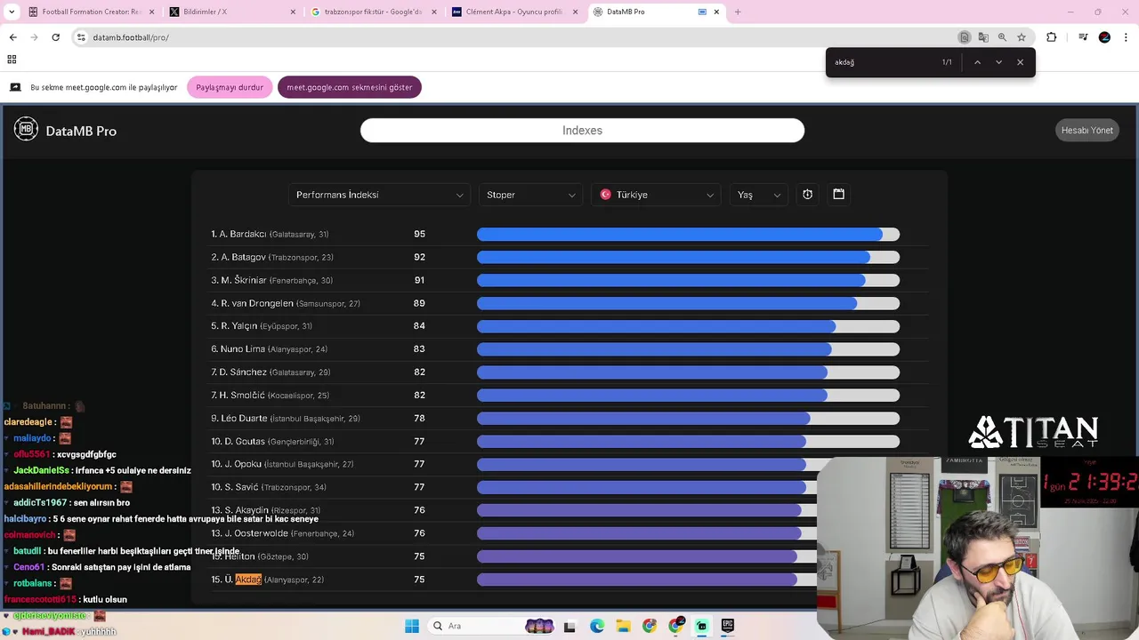Image resolution: width=1139 pixels, height=640 pixels.
Task: Open the site information icon in address bar
Action: coord(81,37)
